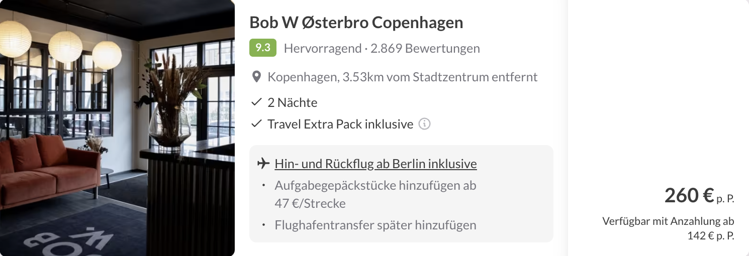This screenshot has width=749, height=256.
Task: Open the Bob W Østerbro Copenhagen hotel title
Action: 356,23
